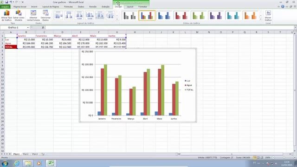
Task: Switch to Dados tab
Action: pyautogui.click(x=81, y=6)
